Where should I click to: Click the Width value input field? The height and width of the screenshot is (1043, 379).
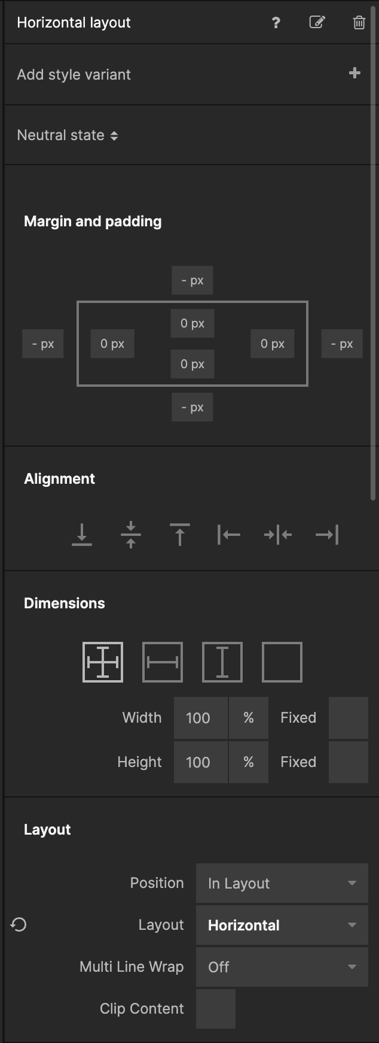coord(201,718)
